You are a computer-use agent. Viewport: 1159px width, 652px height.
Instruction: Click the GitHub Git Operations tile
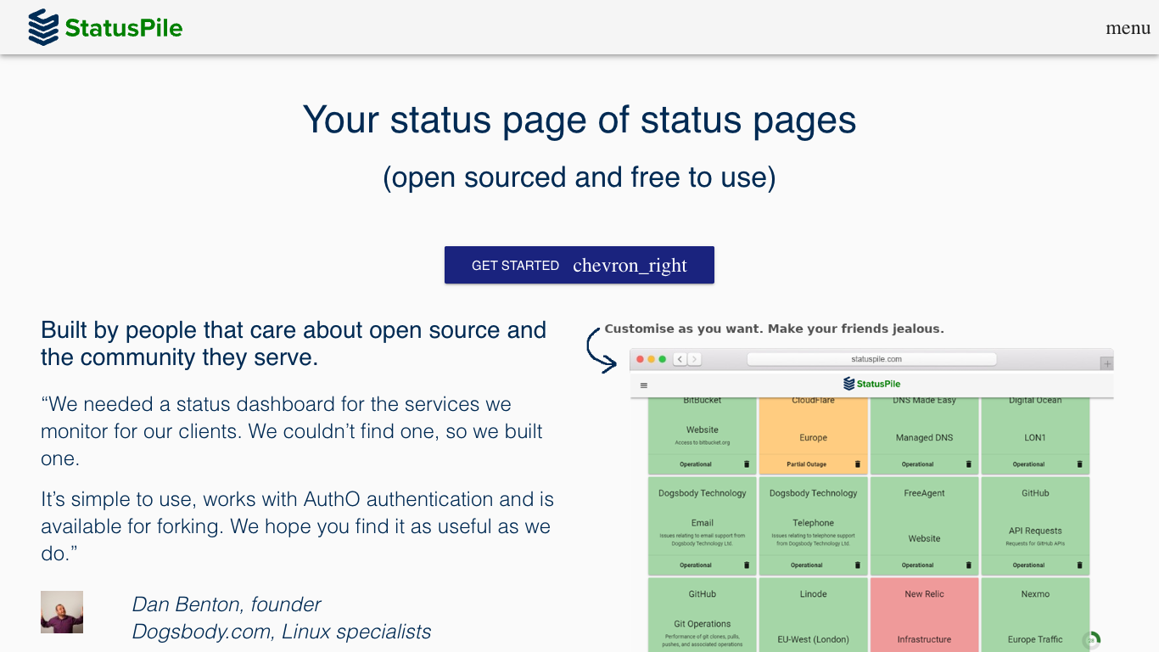point(703,615)
